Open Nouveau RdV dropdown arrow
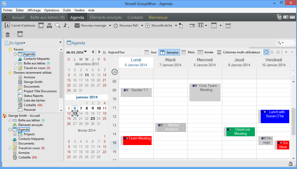 pos(142,26)
